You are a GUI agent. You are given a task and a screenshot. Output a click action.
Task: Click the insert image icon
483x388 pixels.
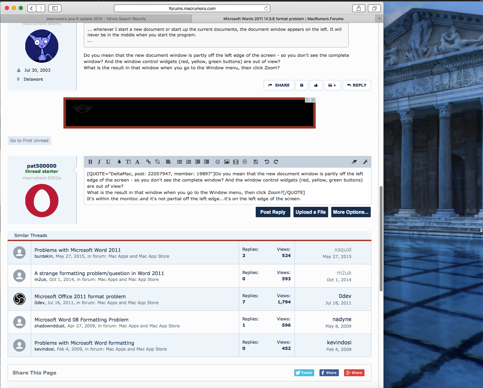tap(227, 162)
